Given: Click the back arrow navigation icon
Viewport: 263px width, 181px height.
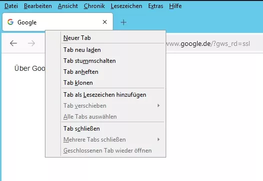Looking at the screenshot, I should click(13, 43).
